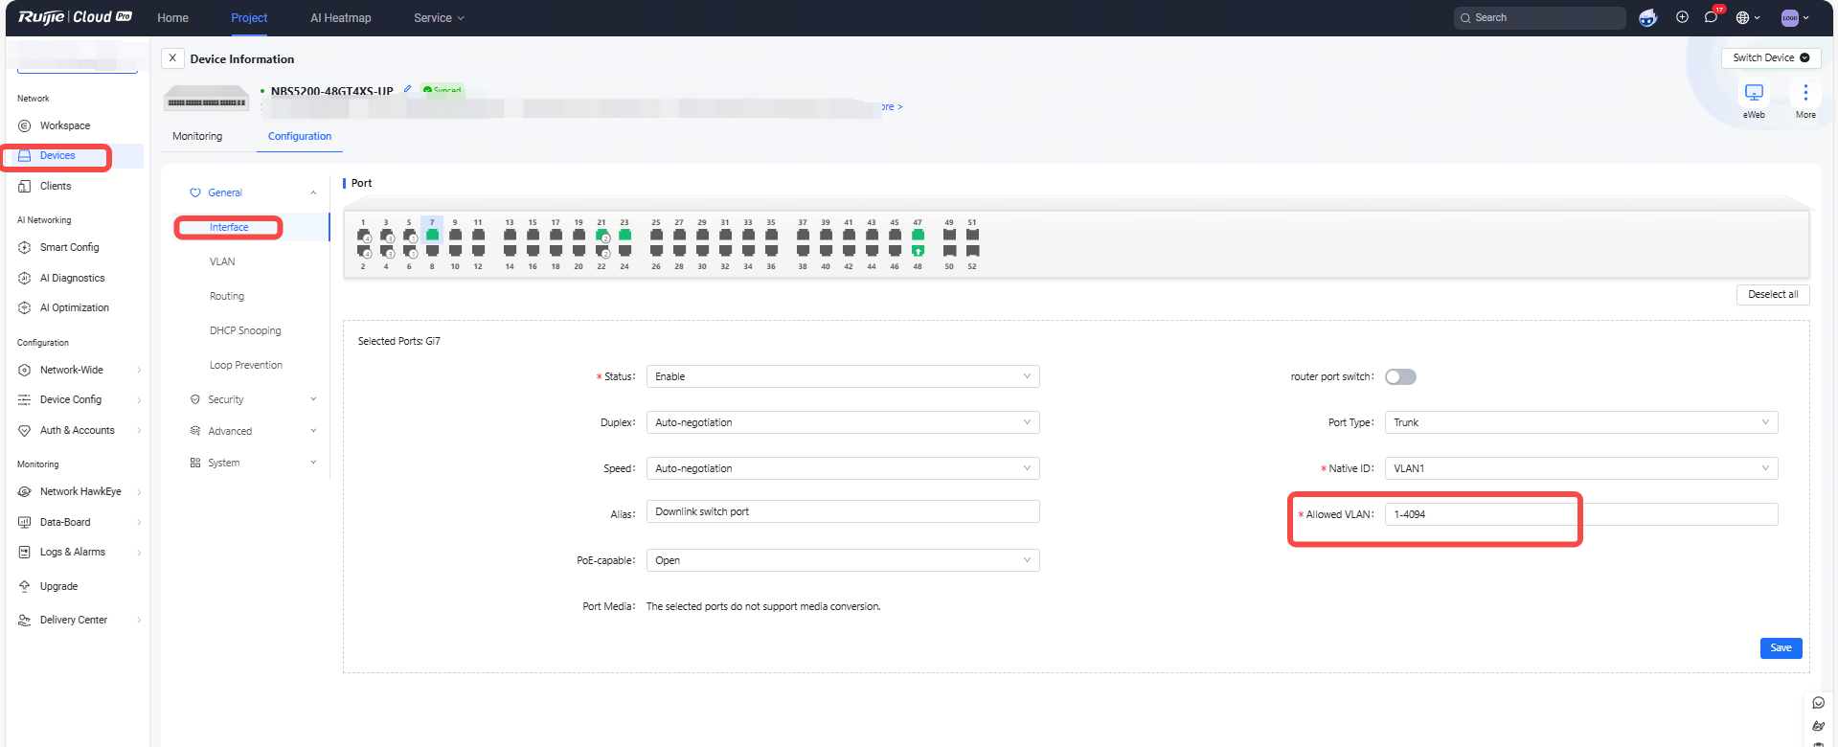Click the Allowed VLAN input field
This screenshot has width=1838, height=747.
[1581, 514]
